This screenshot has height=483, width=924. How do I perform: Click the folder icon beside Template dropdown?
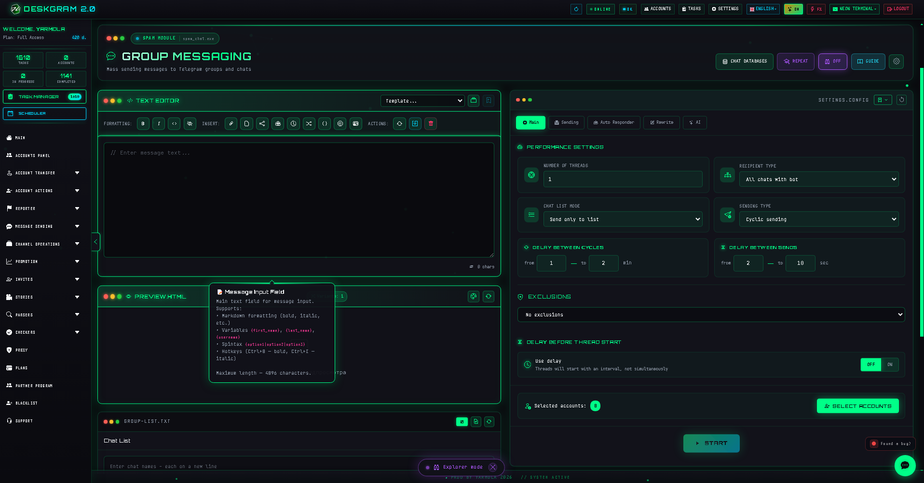tap(474, 101)
